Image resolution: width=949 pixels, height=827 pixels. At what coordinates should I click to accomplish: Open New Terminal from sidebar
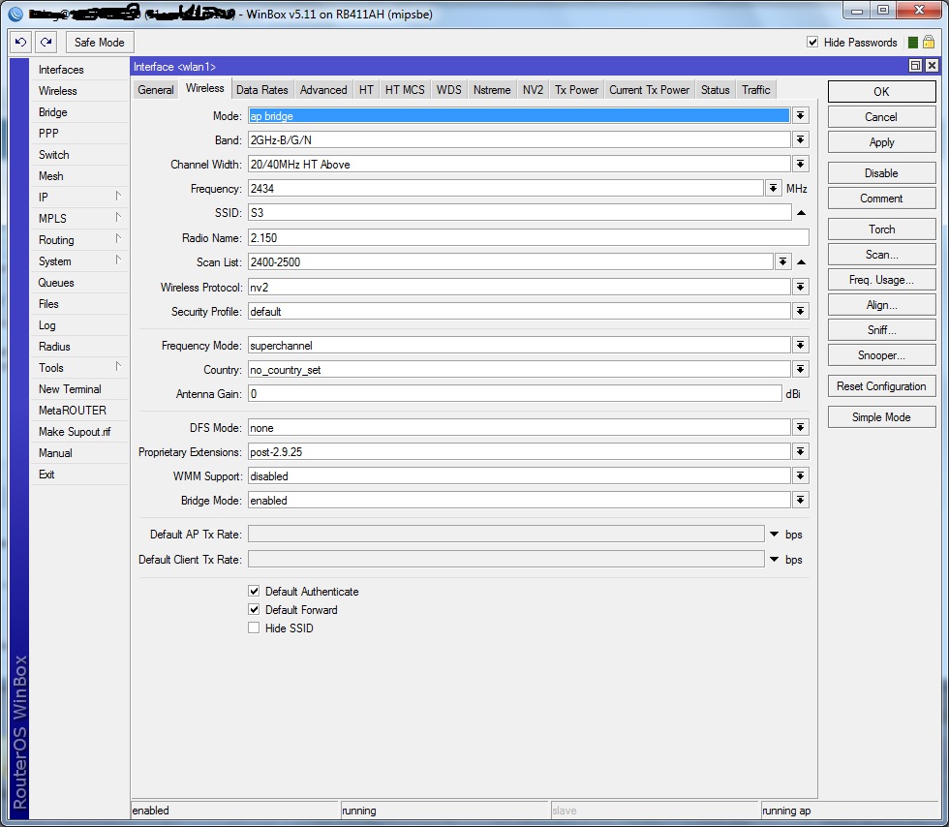point(70,388)
